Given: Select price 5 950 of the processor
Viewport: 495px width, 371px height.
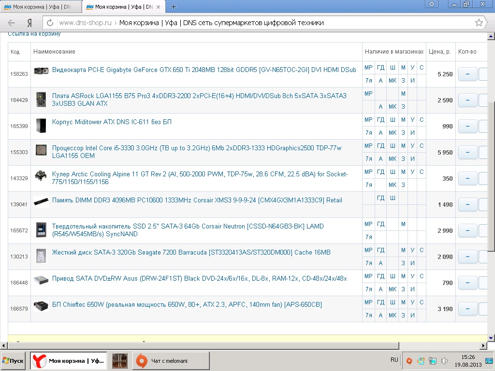Looking at the screenshot, I should (445, 152).
